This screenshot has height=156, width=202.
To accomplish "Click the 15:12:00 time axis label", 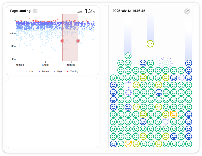I will pyautogui.click(x=45, y=65).
